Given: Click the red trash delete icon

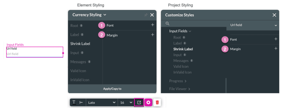Looking at the screenshot, I should click(157, 102).
